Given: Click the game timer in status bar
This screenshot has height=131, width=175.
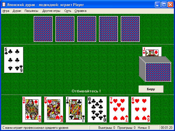Looking at the screenshot, I should click(167, 128).
